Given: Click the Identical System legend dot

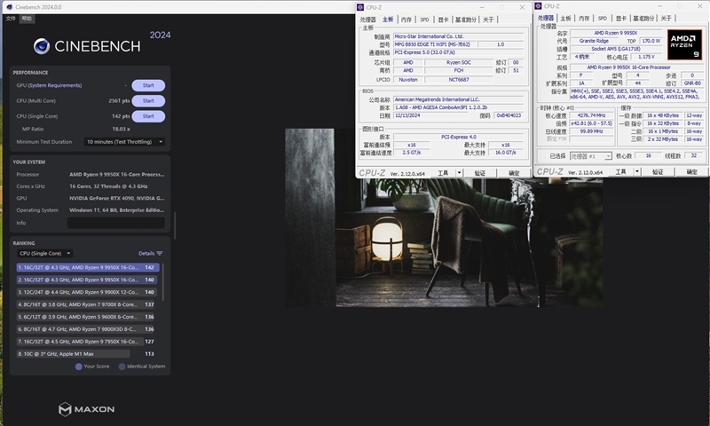Looking at the screenshot, I should 122,367.
